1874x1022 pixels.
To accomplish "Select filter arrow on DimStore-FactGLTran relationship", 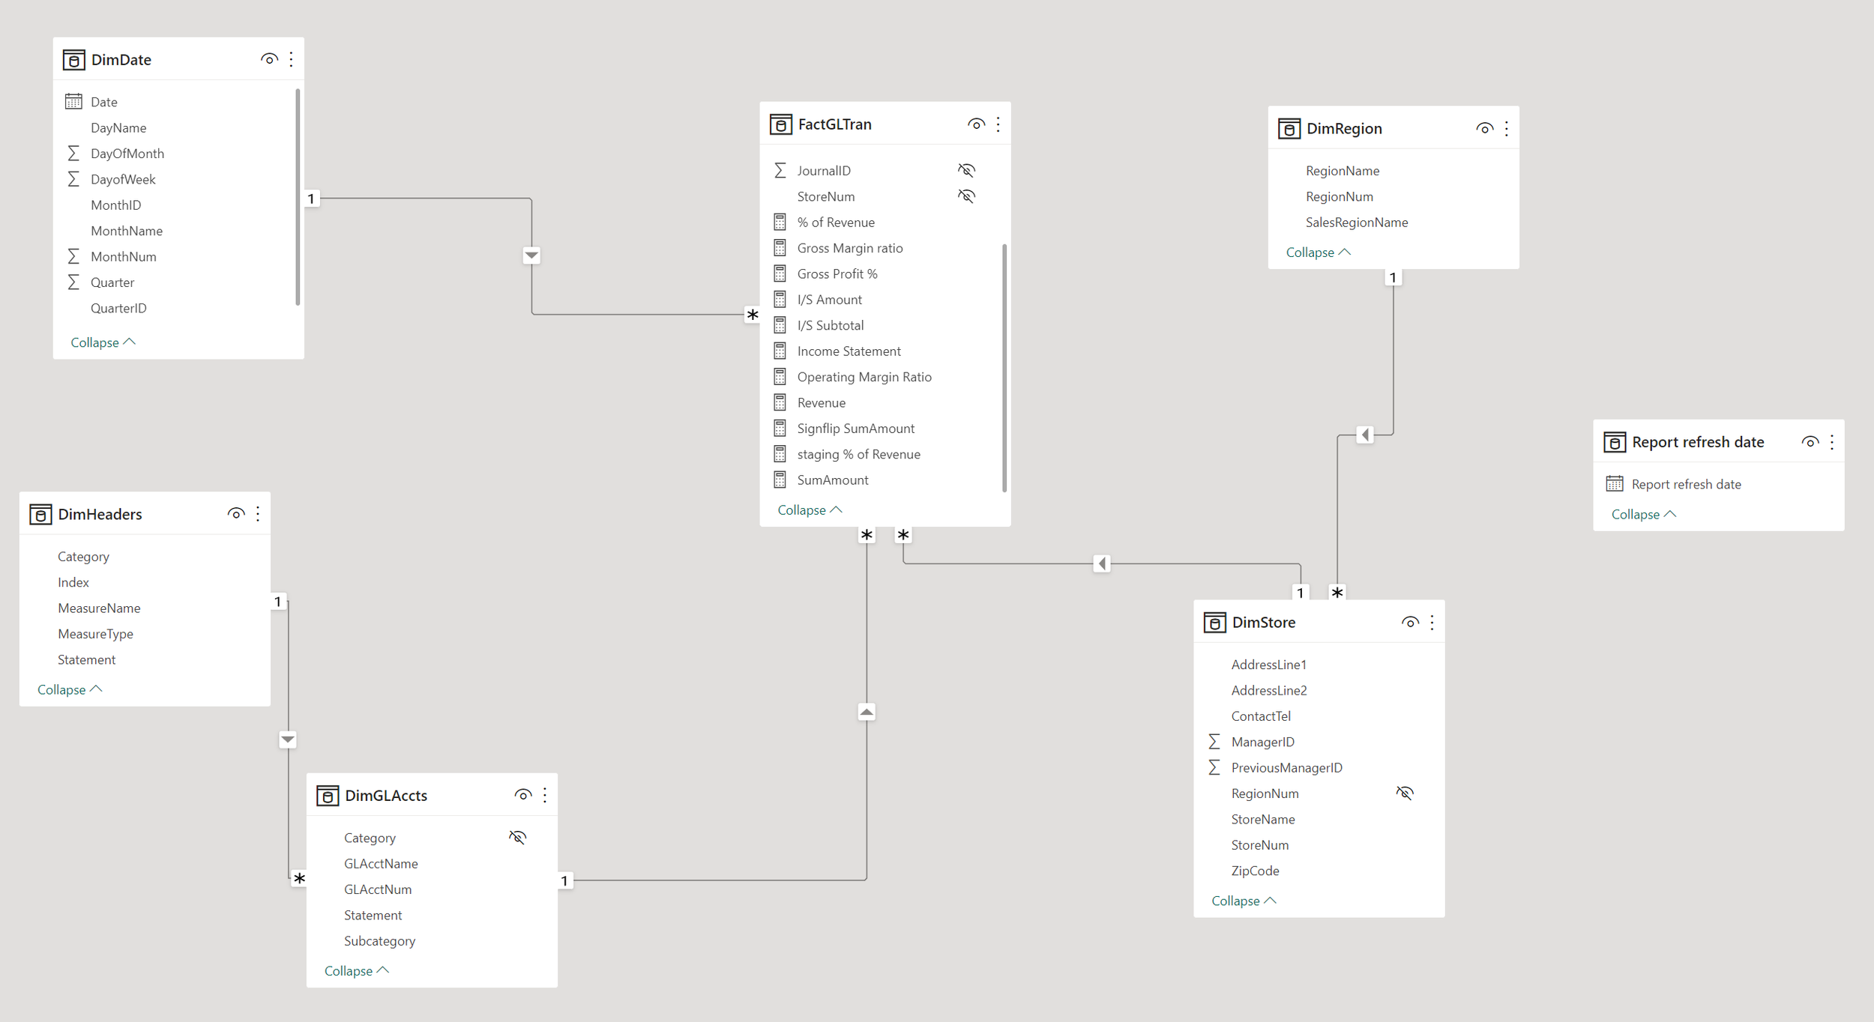I will click(x=1101, y=563).
